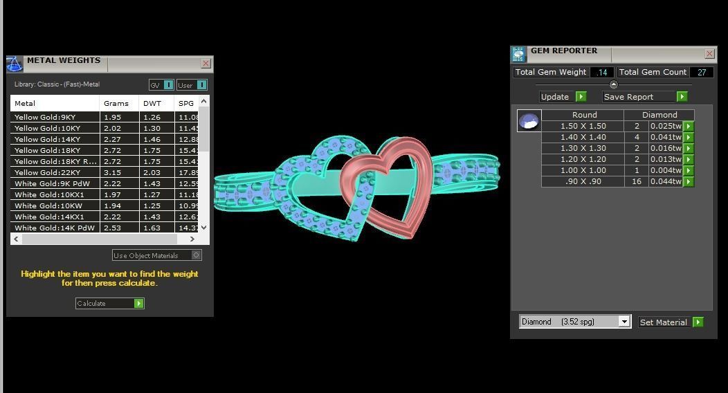Click the Set Material button

(x=671, y=322)
